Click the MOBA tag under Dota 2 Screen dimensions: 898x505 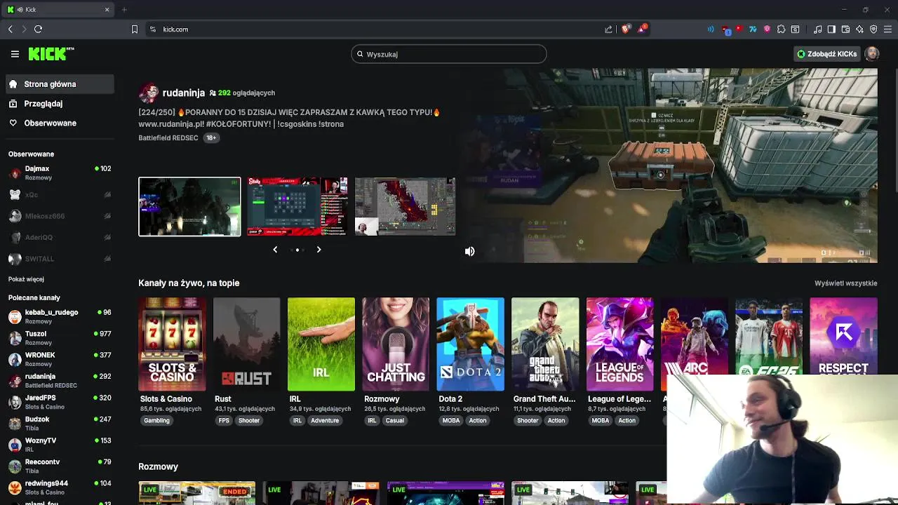(451, 421)
